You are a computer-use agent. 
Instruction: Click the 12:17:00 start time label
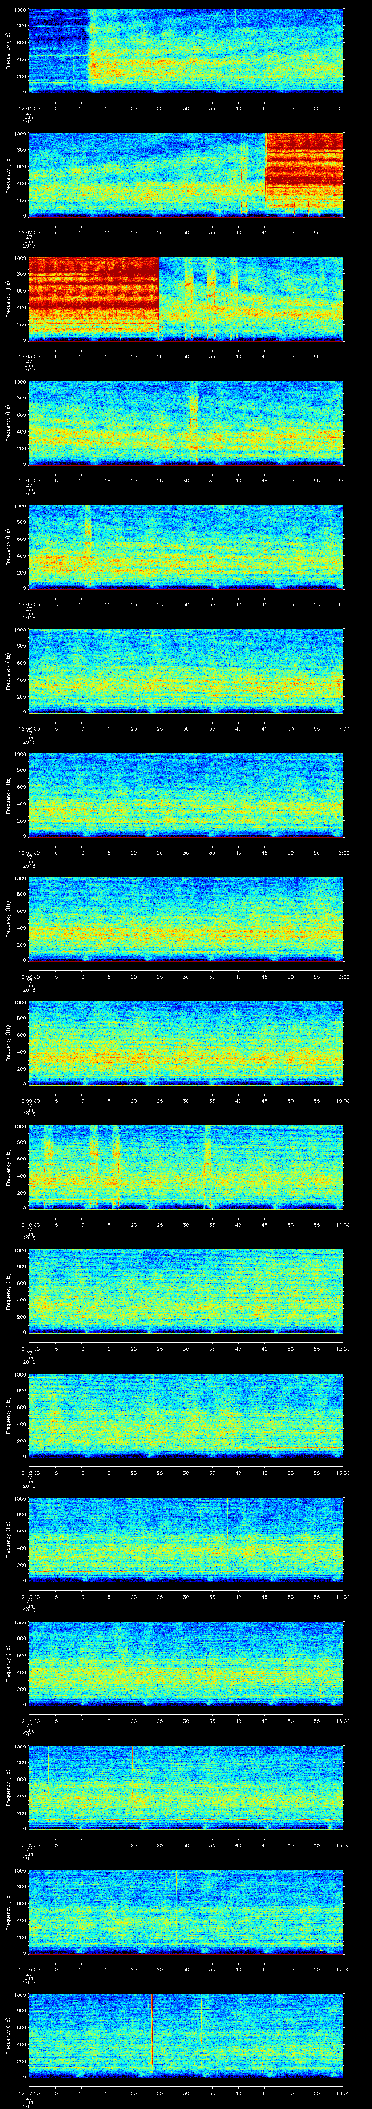point(29,2093)
